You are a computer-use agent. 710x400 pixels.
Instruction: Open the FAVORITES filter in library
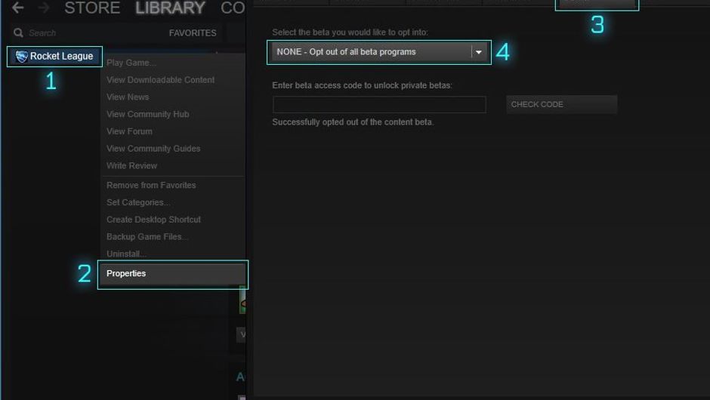click(192, 33)
